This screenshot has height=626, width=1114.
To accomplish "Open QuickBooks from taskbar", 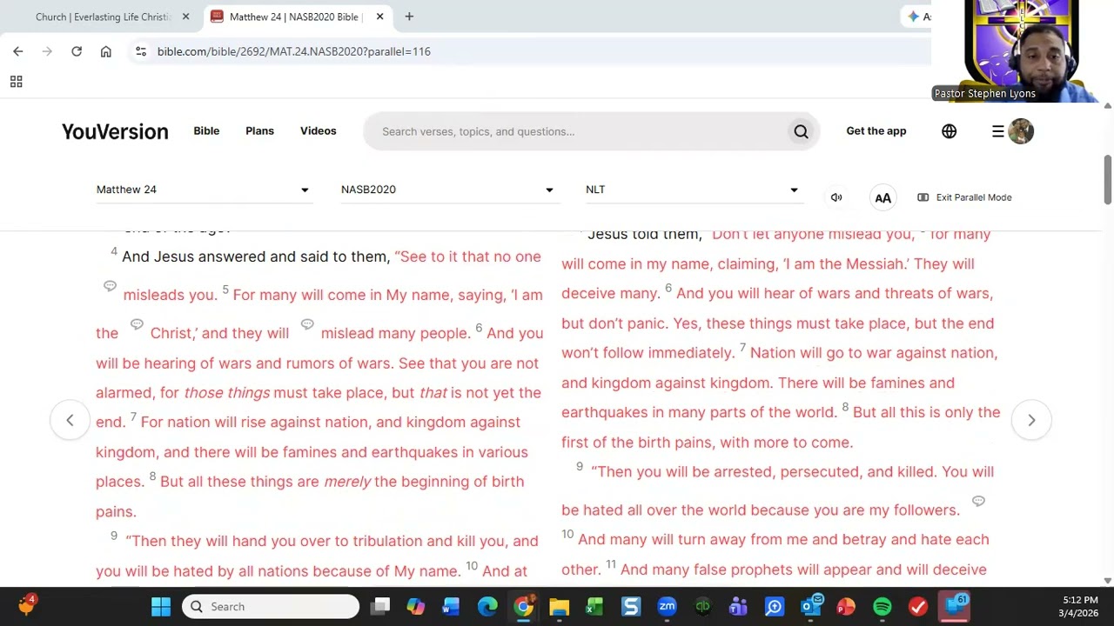I will pyautogui.click(x=702, y=606).
